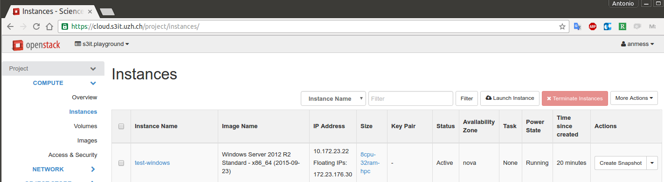664x182 pixels.
Task: Click Terminate Instances button
Action: point(574,98)
